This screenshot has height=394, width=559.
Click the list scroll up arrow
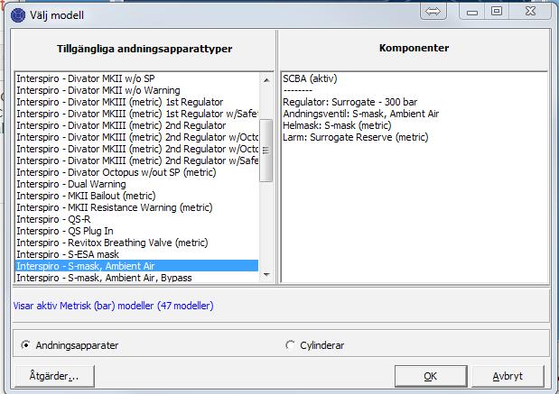(266, 80)
